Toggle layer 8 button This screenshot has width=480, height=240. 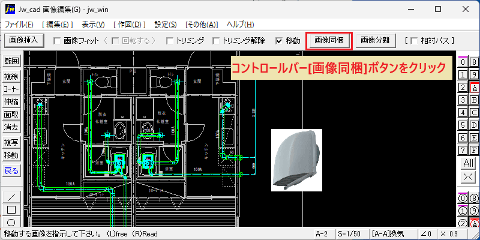tap(474, 62)
